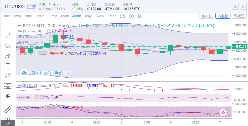The height and width of the screenshot is (126, 248).
Task: Expand dropdown next to BTC/USDT, 240, Huobi
Action: (x=73, y=26)
